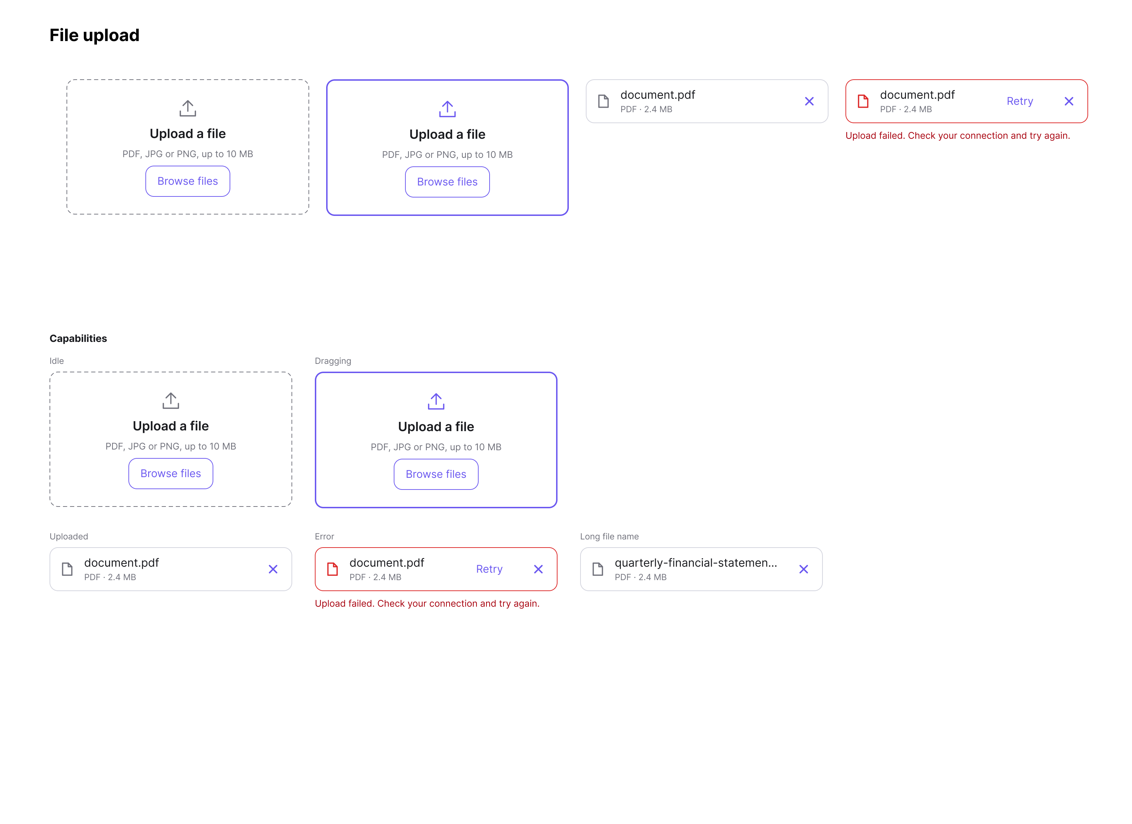
Task: Click red file icon in top error card
Action: coord(863,101)
